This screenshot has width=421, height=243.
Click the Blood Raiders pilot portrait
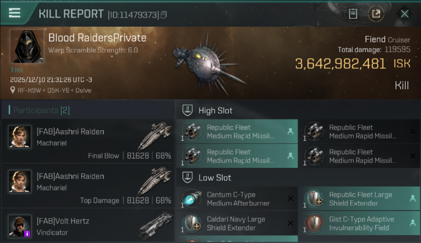[x=27, y=46]
